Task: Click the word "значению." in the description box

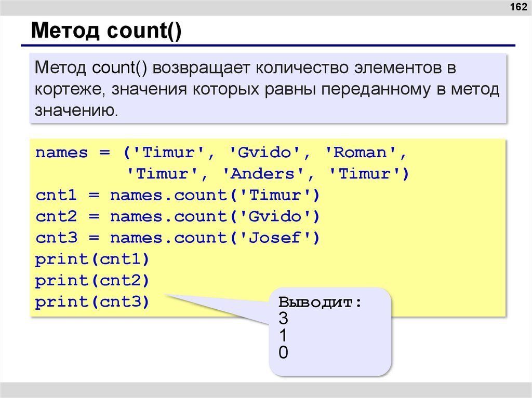Action: coord(77,111)
